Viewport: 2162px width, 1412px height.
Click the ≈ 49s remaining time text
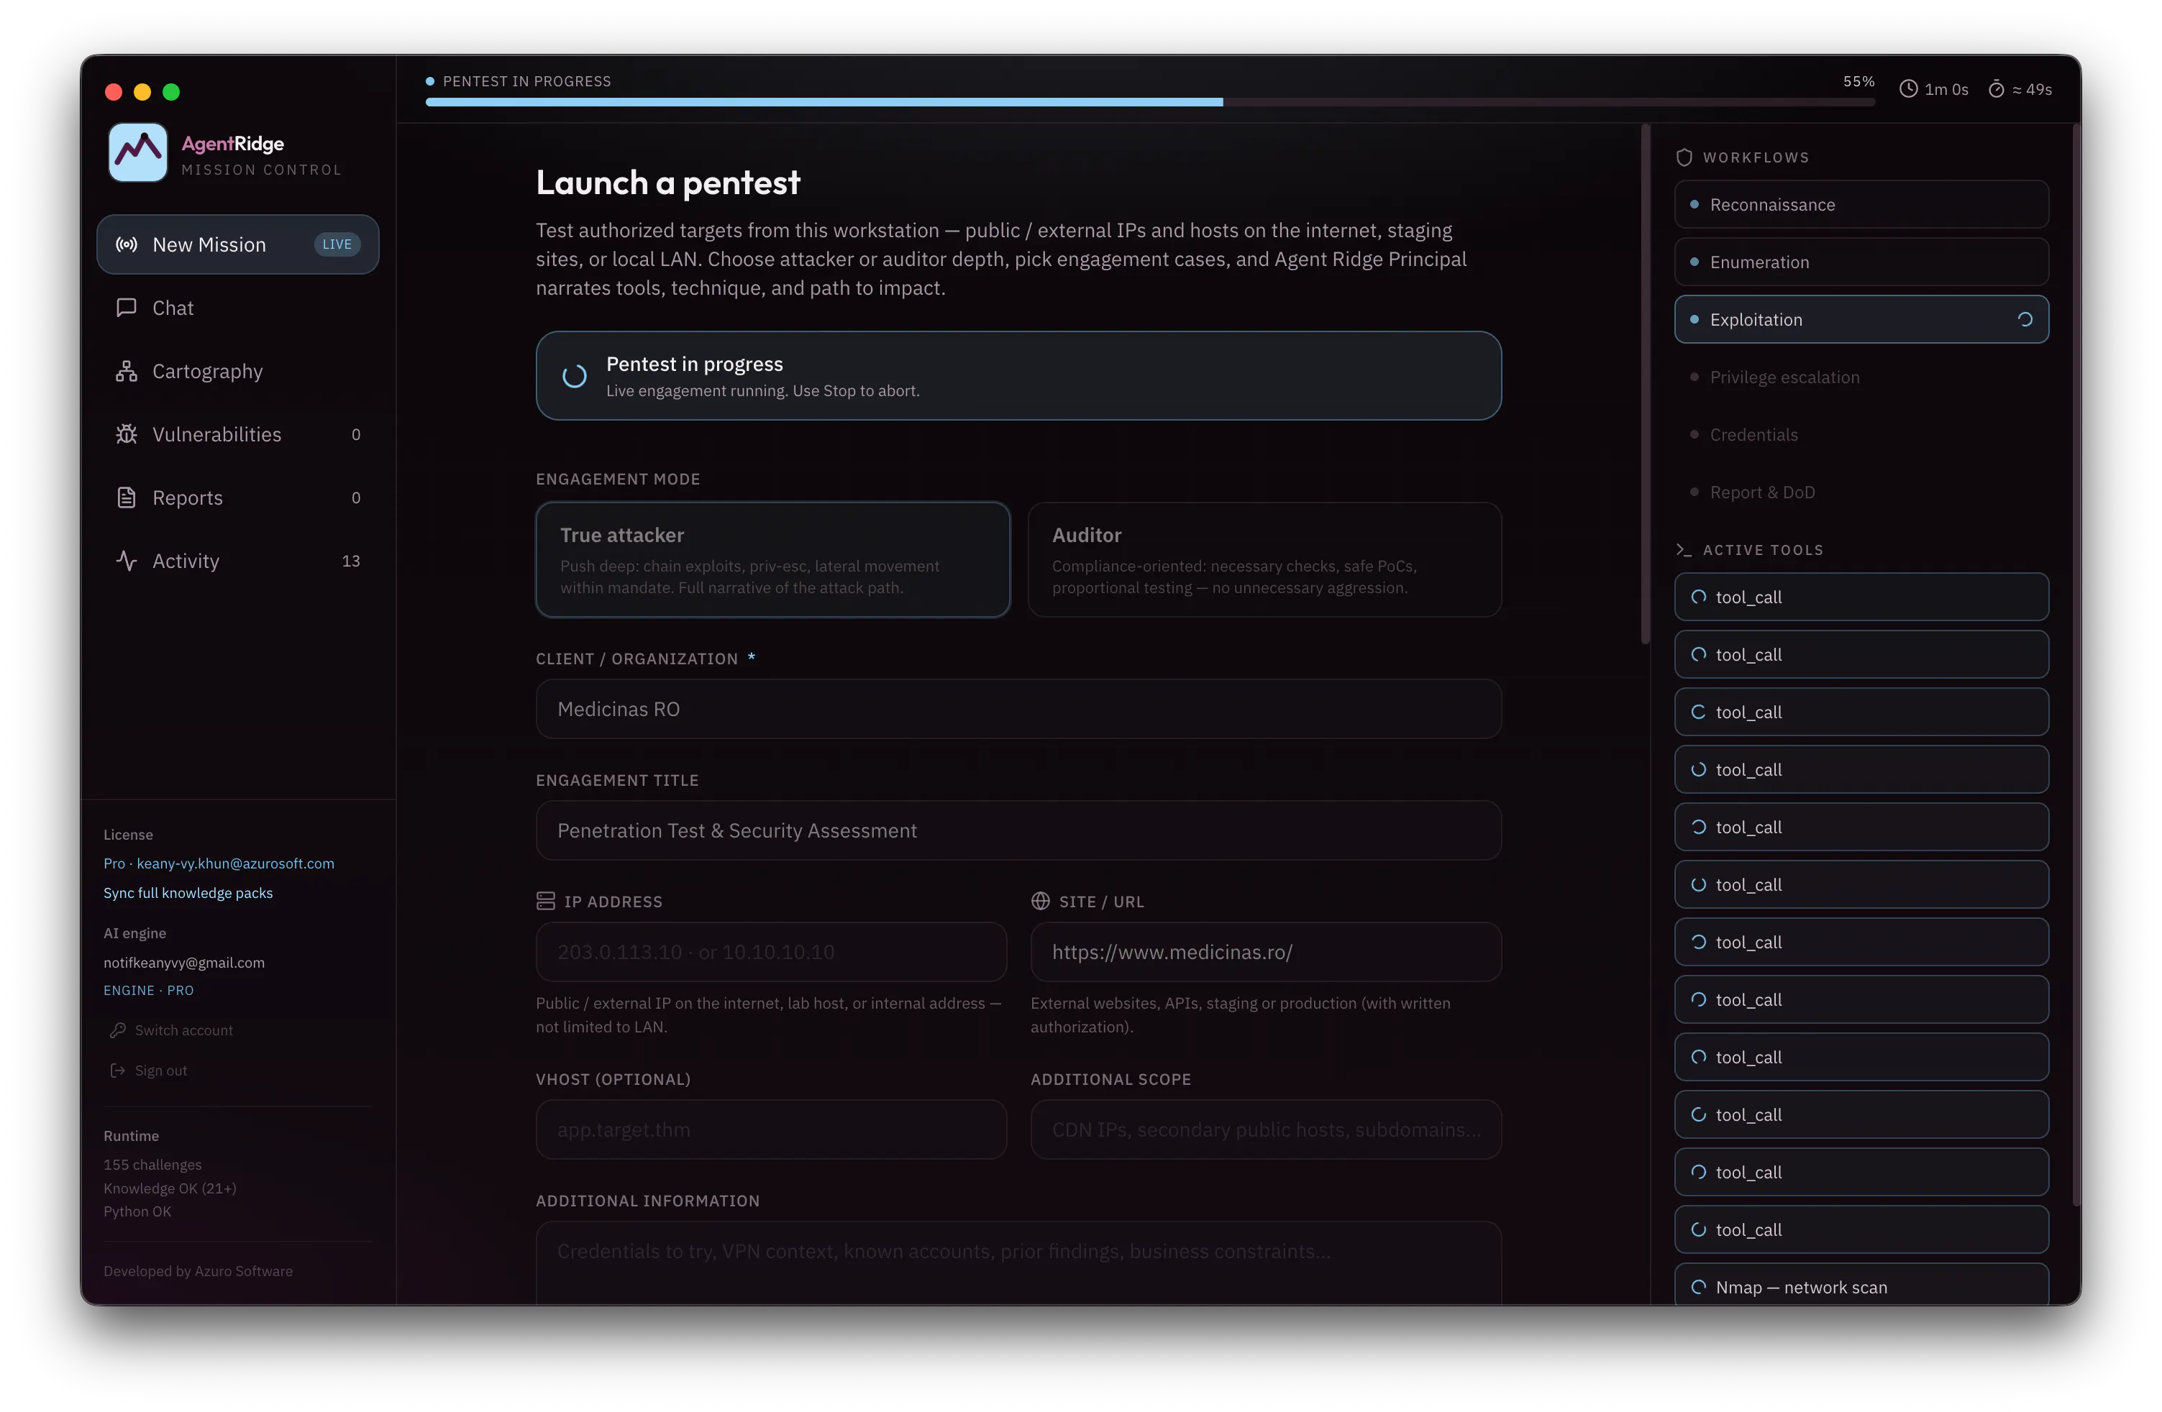2032,89
